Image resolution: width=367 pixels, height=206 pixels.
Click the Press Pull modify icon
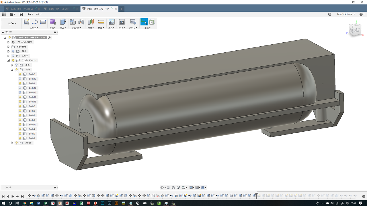coord(63,22)
